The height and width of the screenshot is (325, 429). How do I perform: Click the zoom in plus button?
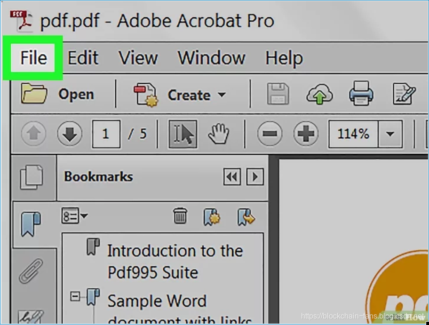pyautogui.click(x=306, y=134)
